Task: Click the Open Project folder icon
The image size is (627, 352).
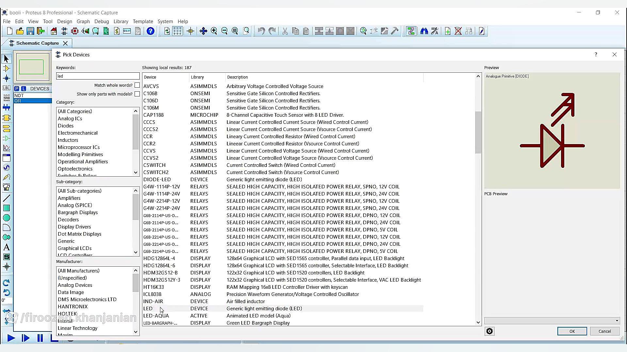Action: 20,31
